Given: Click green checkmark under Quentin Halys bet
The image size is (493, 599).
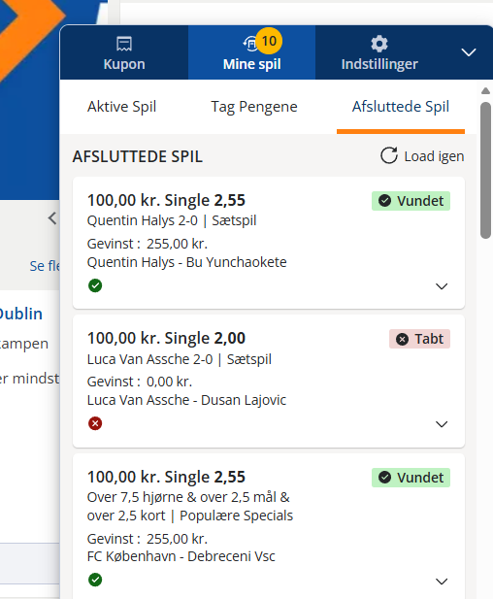Looking at the screenshot, I should click(x=95, y=285).
